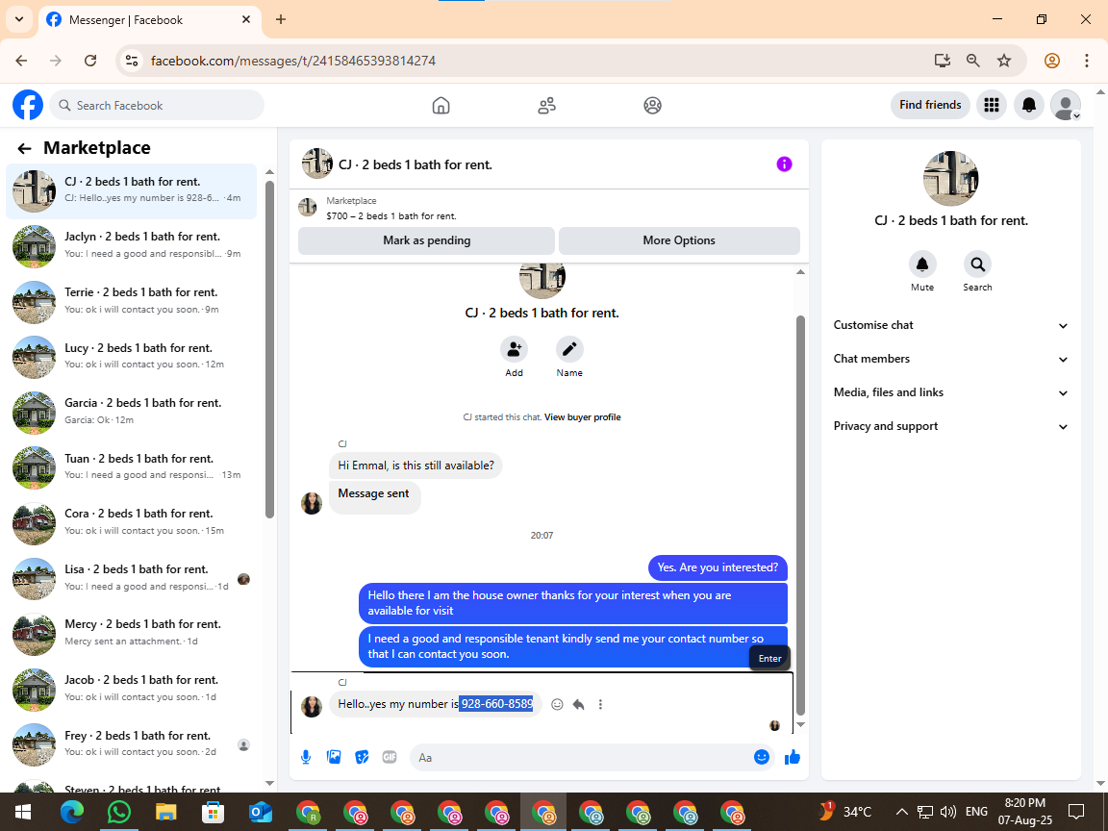1108x831 pixels.
Task: View site information icon in address bar
Action: [132, 61]
